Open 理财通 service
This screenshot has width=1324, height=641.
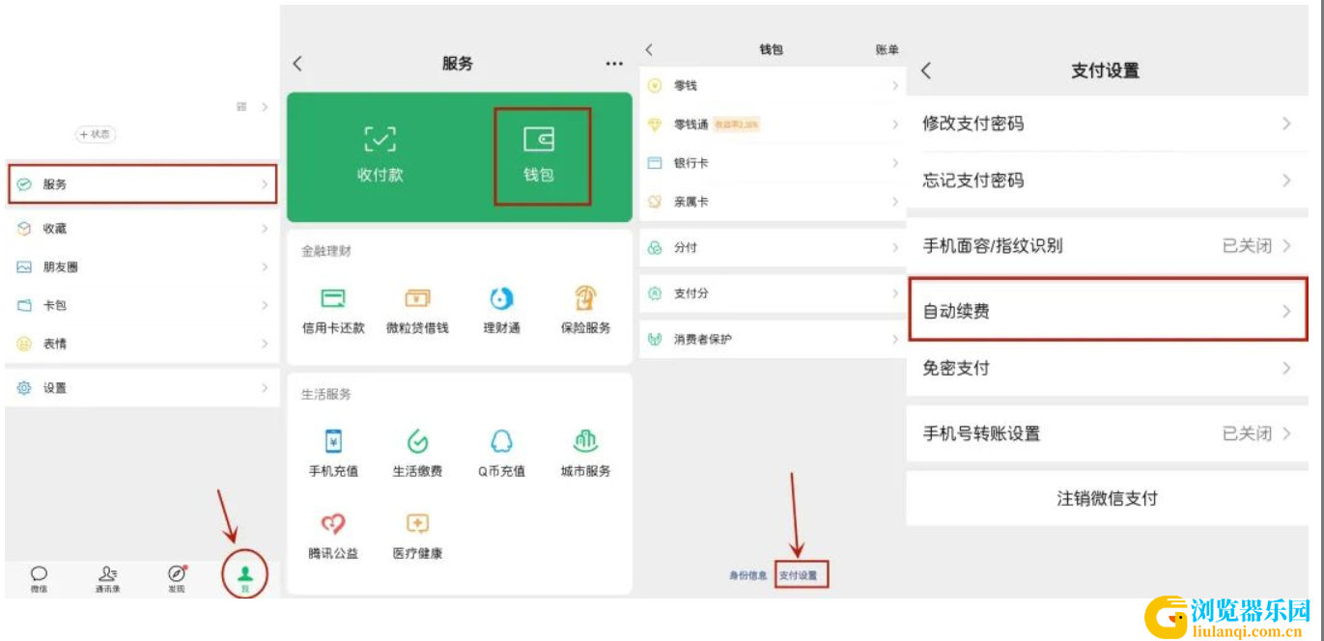coord(501,311)
